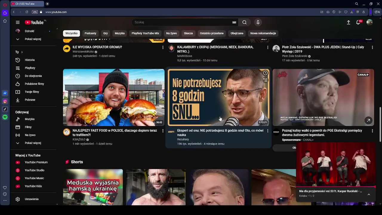Screen dimensions: 382x215
Task: Open Opera sidebar history clock icon
Action: tap(5, 194)
